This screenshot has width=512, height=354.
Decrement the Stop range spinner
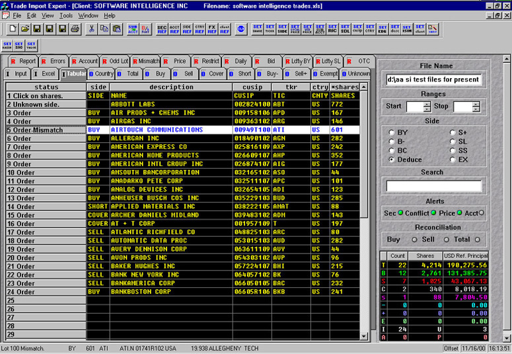pos(476,109)
